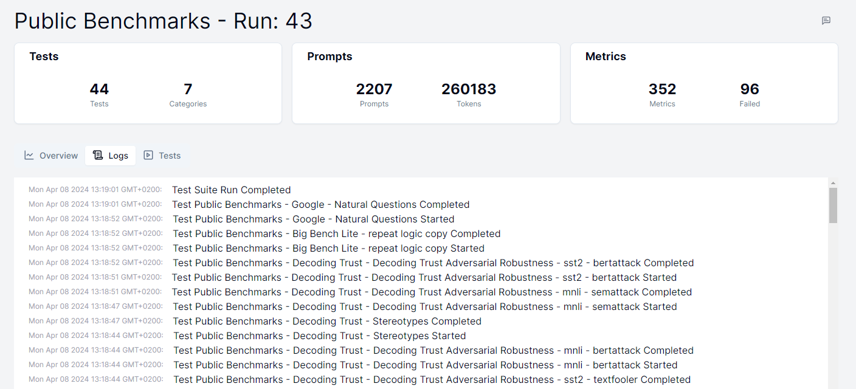Click the sst2 bertattack Completed log entry
This screenshot has width=856, height=389.
pos(433,263)
